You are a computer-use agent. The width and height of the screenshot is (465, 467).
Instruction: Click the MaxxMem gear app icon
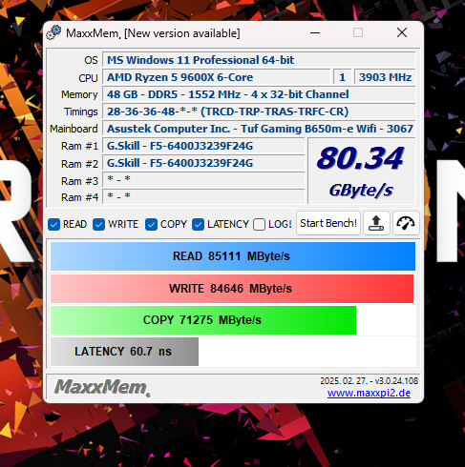53,32
